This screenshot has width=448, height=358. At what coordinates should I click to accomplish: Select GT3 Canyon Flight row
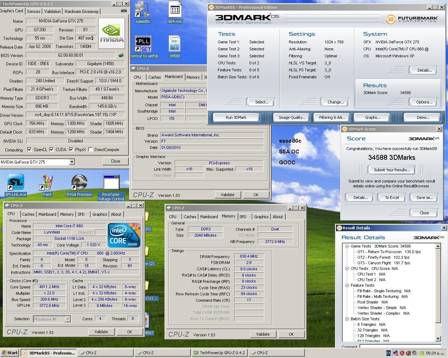(x=383, y=263)
